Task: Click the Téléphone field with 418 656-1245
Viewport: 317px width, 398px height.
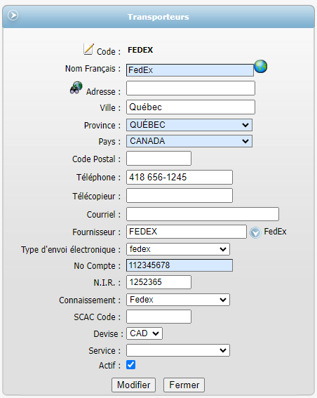Action: point(180,177)
